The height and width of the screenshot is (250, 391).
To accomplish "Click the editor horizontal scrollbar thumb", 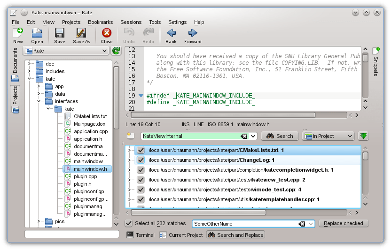I will [x=223, y=115].
